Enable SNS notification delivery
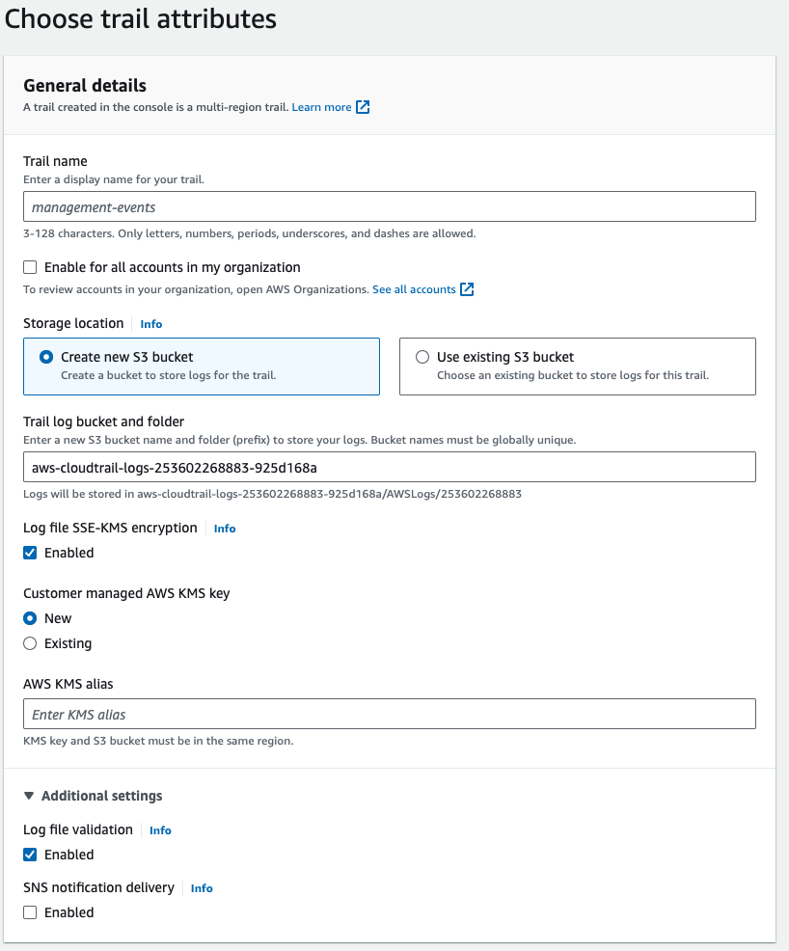 coord(30,911)
